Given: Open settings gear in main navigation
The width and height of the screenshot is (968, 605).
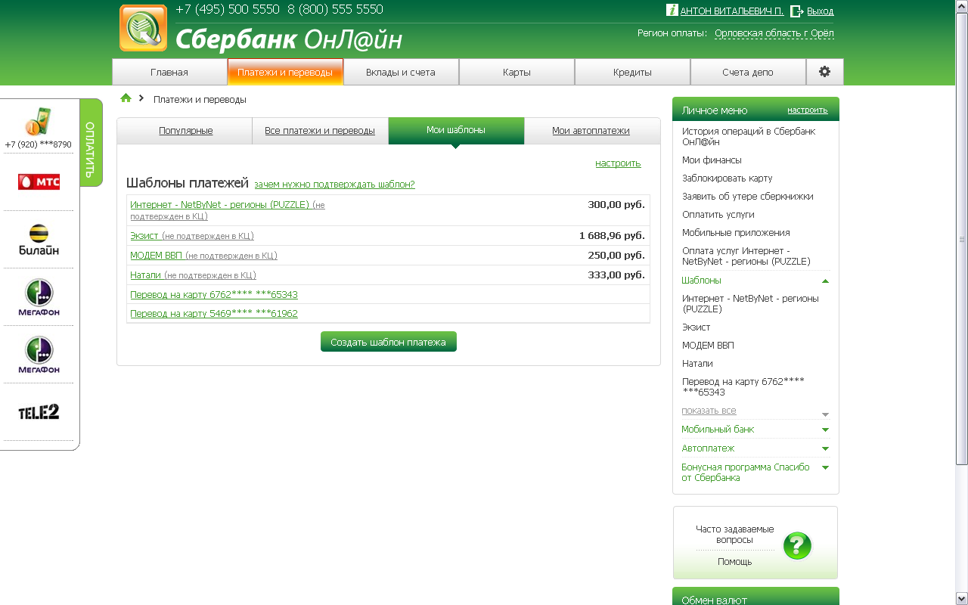Looking at the screenshot, I should 824,72.
